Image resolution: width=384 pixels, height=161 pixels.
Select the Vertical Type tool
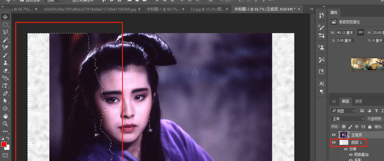point(5,86)
